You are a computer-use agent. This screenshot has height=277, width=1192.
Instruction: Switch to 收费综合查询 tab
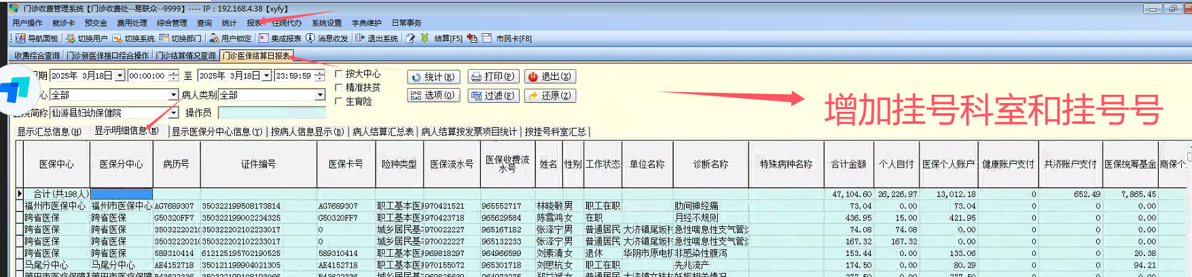coord(37,56)
